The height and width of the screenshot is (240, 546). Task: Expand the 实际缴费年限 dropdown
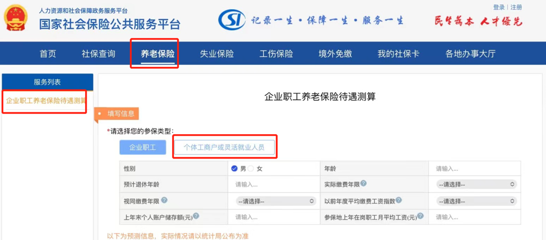point(476,185)
